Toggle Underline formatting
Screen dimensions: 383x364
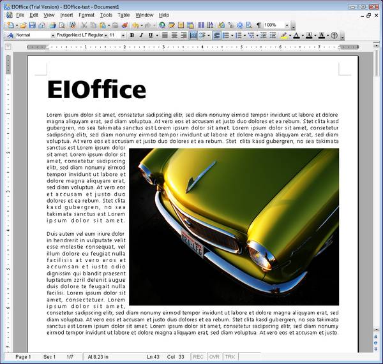[x=151, y=35]
